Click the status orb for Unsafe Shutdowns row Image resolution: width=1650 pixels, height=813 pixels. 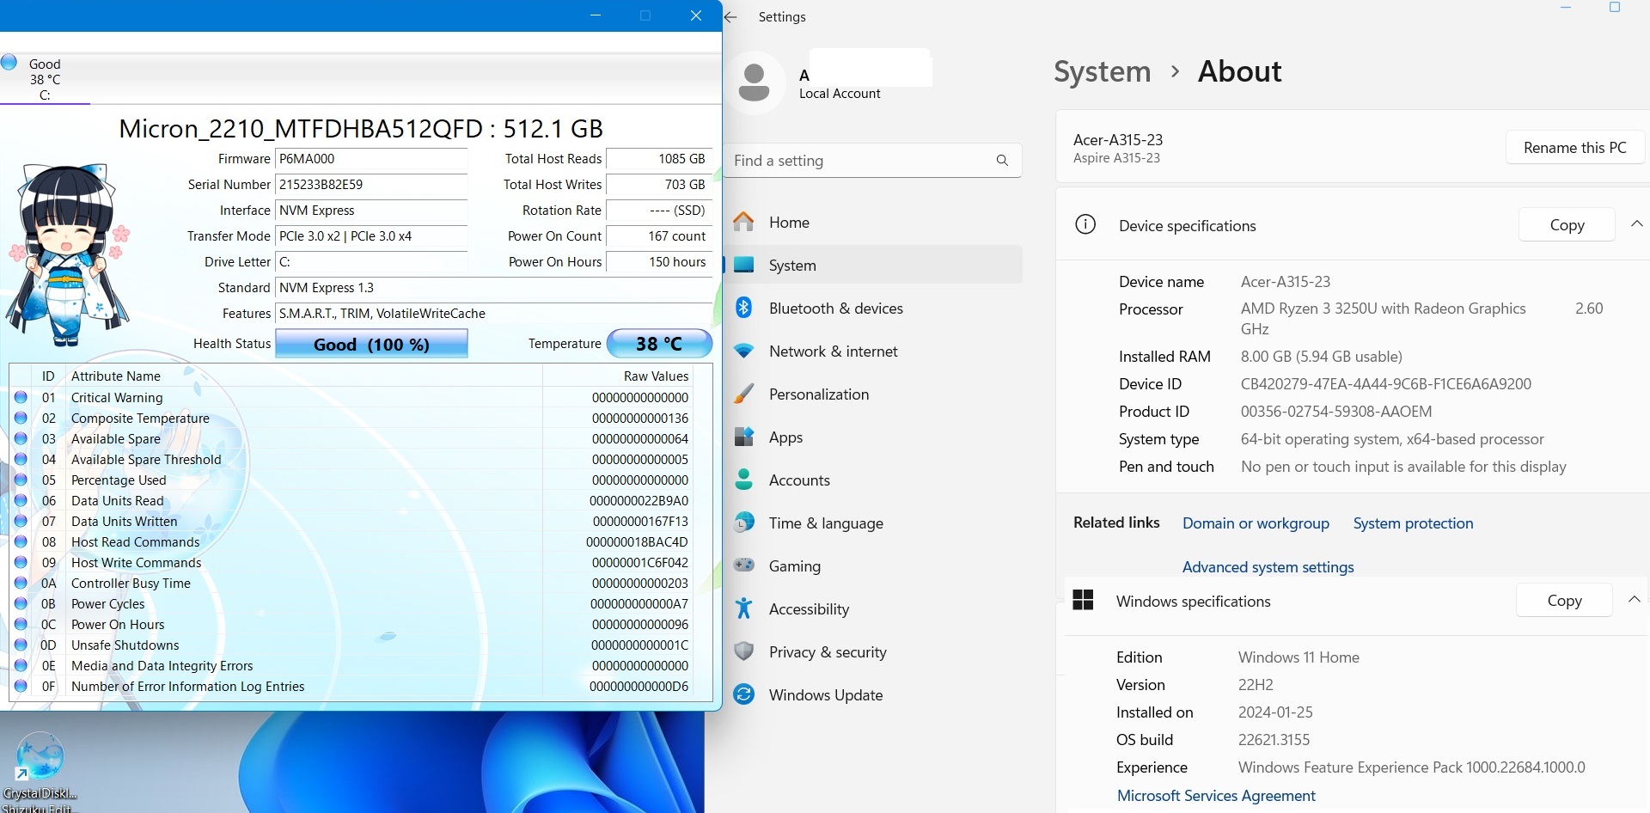tap(21, 645)
